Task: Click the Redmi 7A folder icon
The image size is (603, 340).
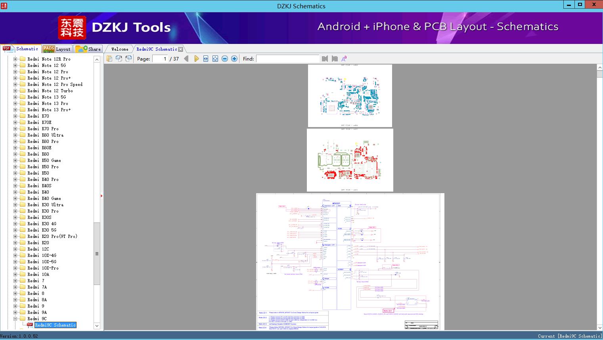Action: click(x=23, y=287)
